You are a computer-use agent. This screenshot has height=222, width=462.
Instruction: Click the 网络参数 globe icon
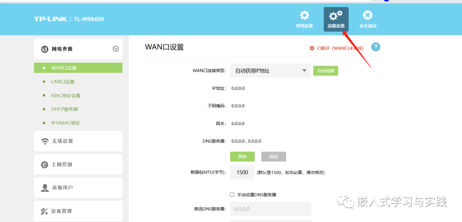pos(44,49)
